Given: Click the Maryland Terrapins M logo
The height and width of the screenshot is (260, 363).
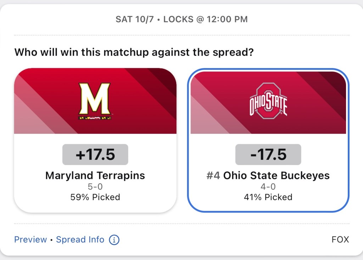Looking at the screenshot, I should pyautogui.click(x=95, y=100).
